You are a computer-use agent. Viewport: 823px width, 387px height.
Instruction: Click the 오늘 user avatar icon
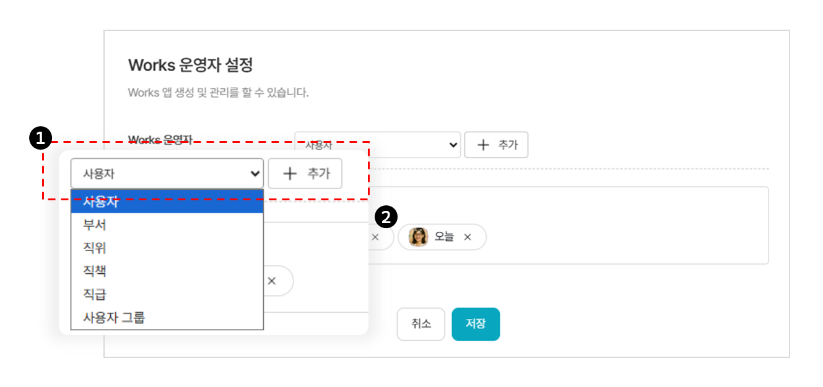[419, 237]
